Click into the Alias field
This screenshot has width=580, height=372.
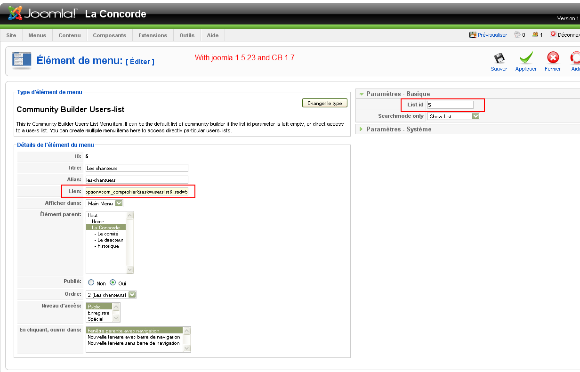click(x=137, y=179)
